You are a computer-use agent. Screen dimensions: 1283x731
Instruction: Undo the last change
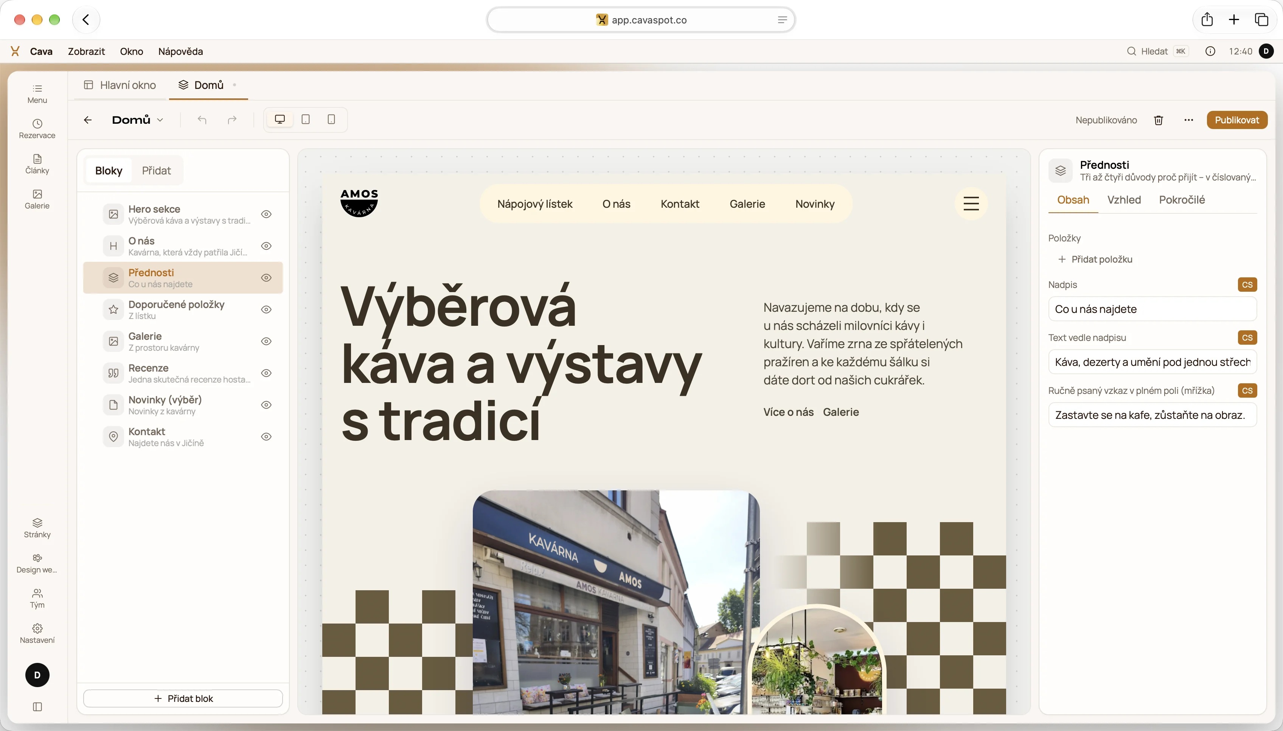click(202, 120)
